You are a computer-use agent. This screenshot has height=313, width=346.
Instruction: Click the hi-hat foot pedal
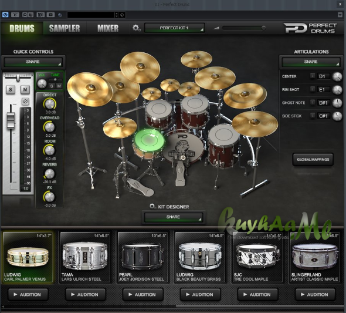[141, 187]
